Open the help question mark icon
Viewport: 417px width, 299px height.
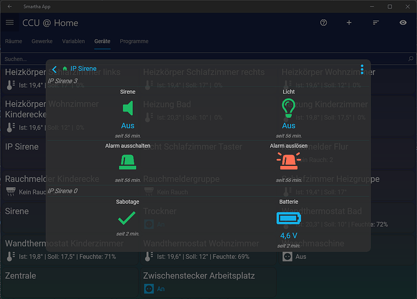tap(323, 22)
